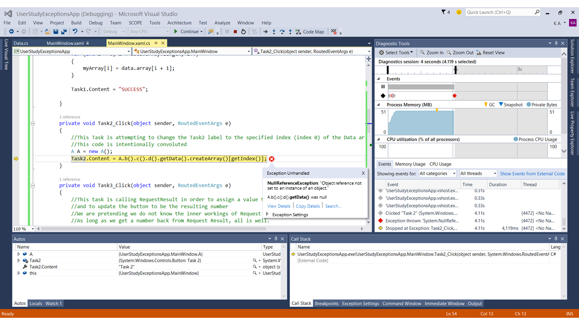Screen dimensions: 579x325
Task: Open the Breakpoints tab
Action: 327,303
